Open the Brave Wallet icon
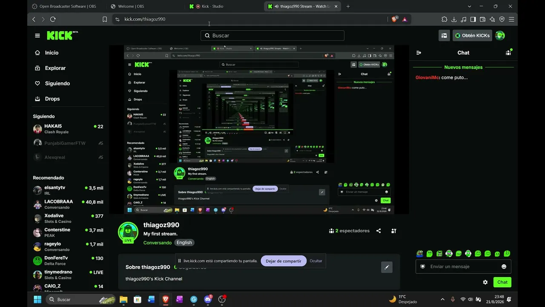Image resolution: width=545 pixels, height=307 pixels. point(483,19)
